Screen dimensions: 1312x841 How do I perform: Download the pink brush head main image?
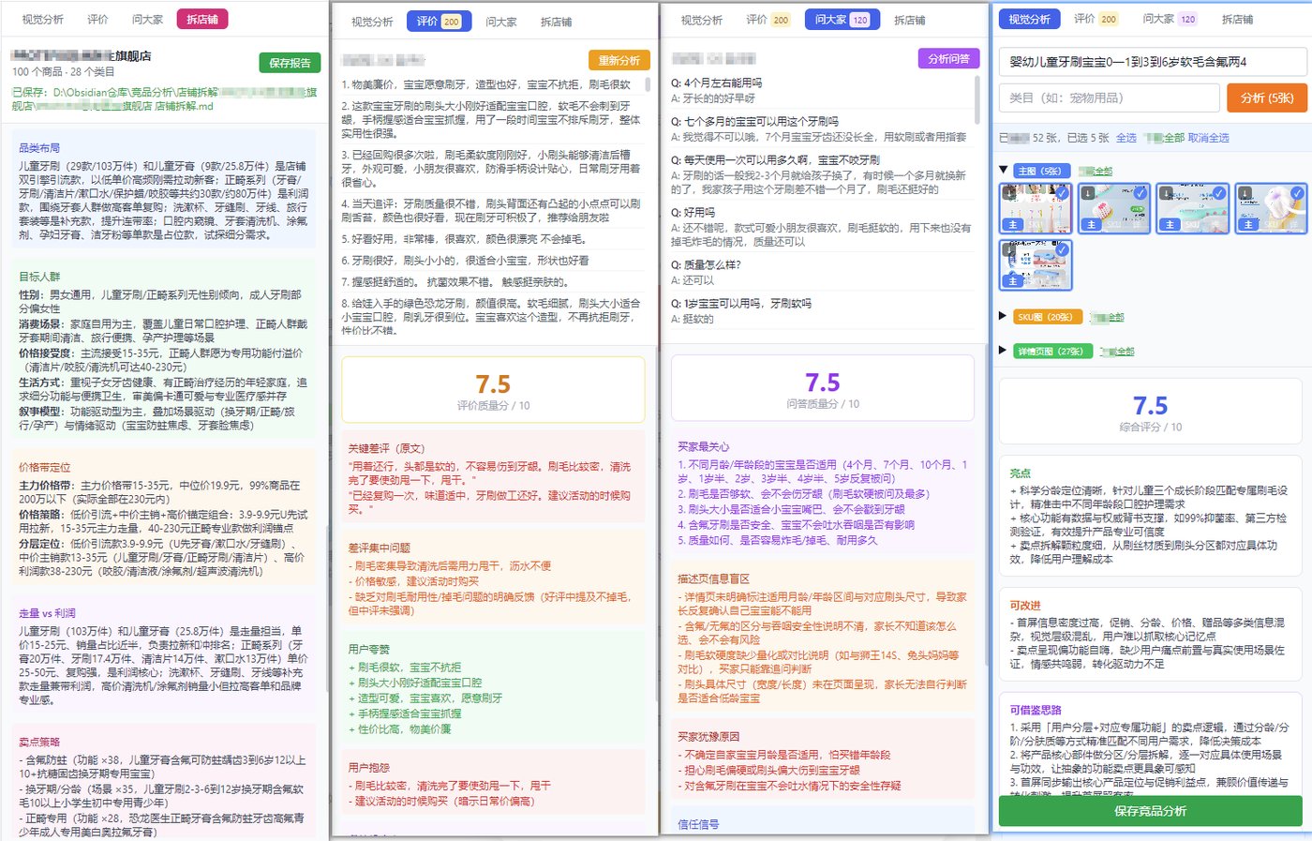(1088, 192)
